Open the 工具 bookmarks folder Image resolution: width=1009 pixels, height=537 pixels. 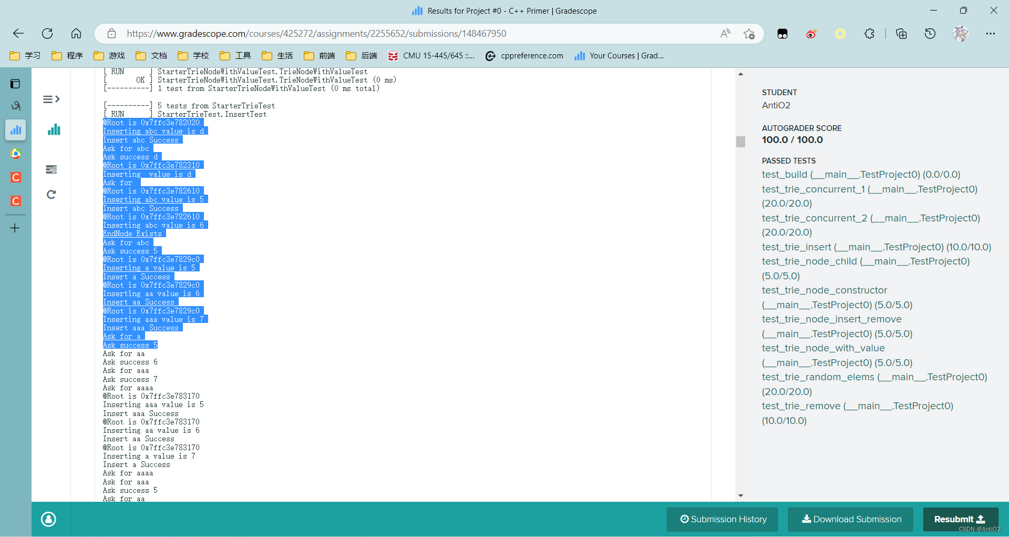235,56
